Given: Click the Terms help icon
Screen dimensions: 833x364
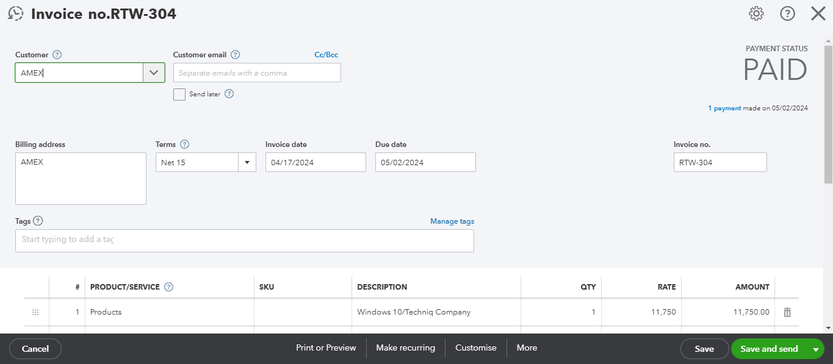Looking at the screenshot, I should [x=185, y=145].
